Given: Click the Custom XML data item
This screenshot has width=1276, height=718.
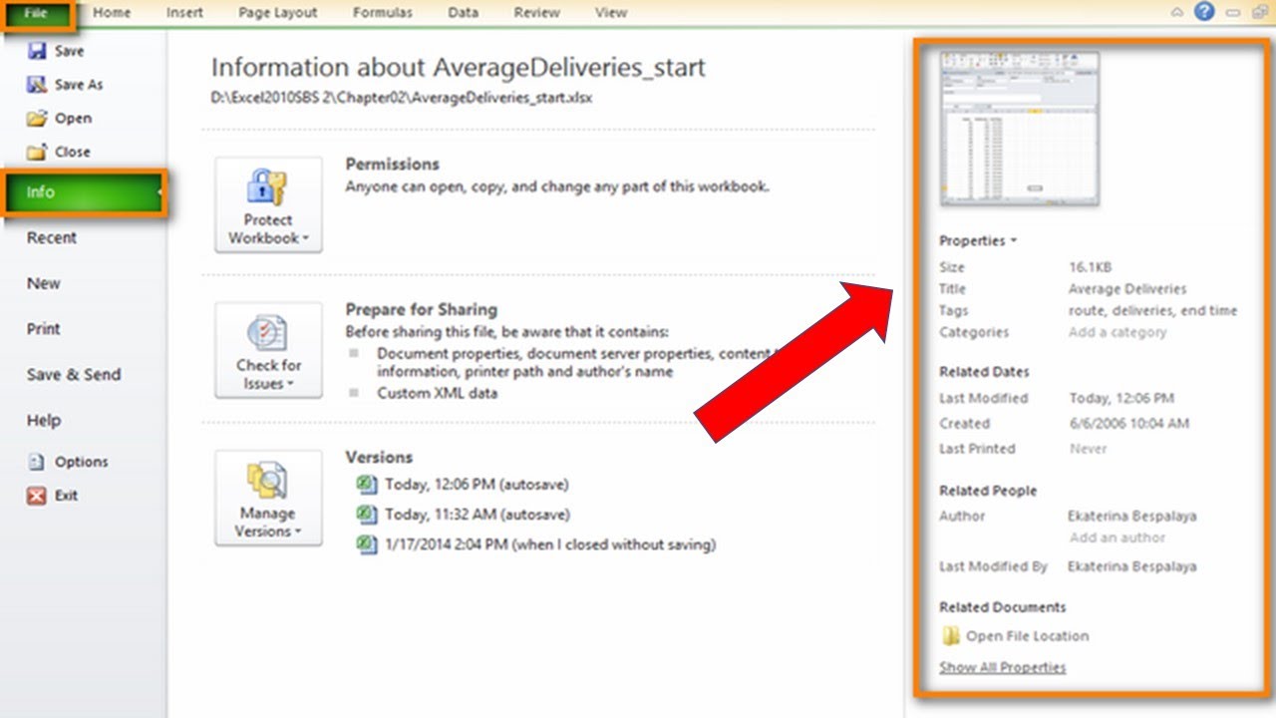Looking at the screenshot, I should (437, 394).
